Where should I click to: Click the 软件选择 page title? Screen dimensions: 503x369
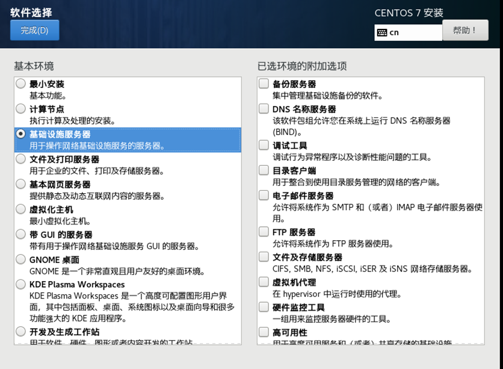[31, 13]
